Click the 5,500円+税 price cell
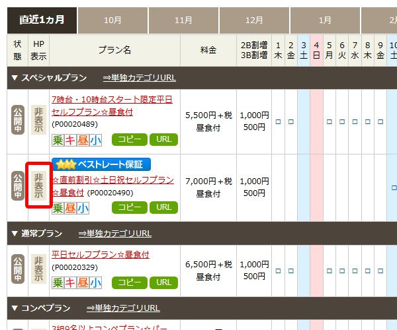397x330 pixels. coord(208,121)
